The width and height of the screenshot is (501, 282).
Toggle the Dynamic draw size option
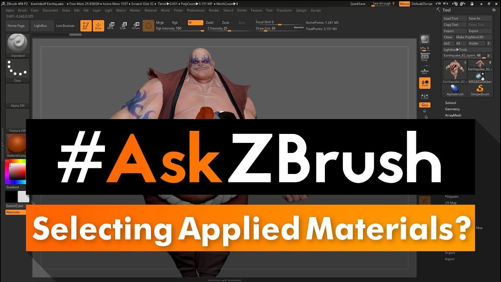click(299, 27)
